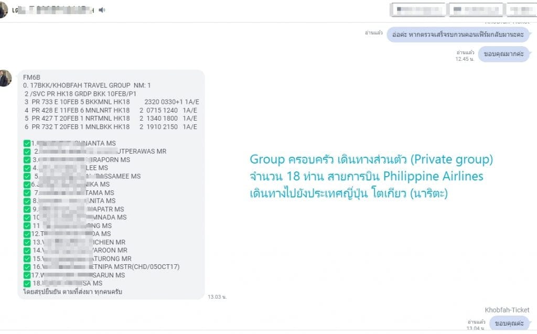This screenshot has height=334, width=537.
Task: Click the '13.03 น.' message timestamp
Action: point(217,297)
